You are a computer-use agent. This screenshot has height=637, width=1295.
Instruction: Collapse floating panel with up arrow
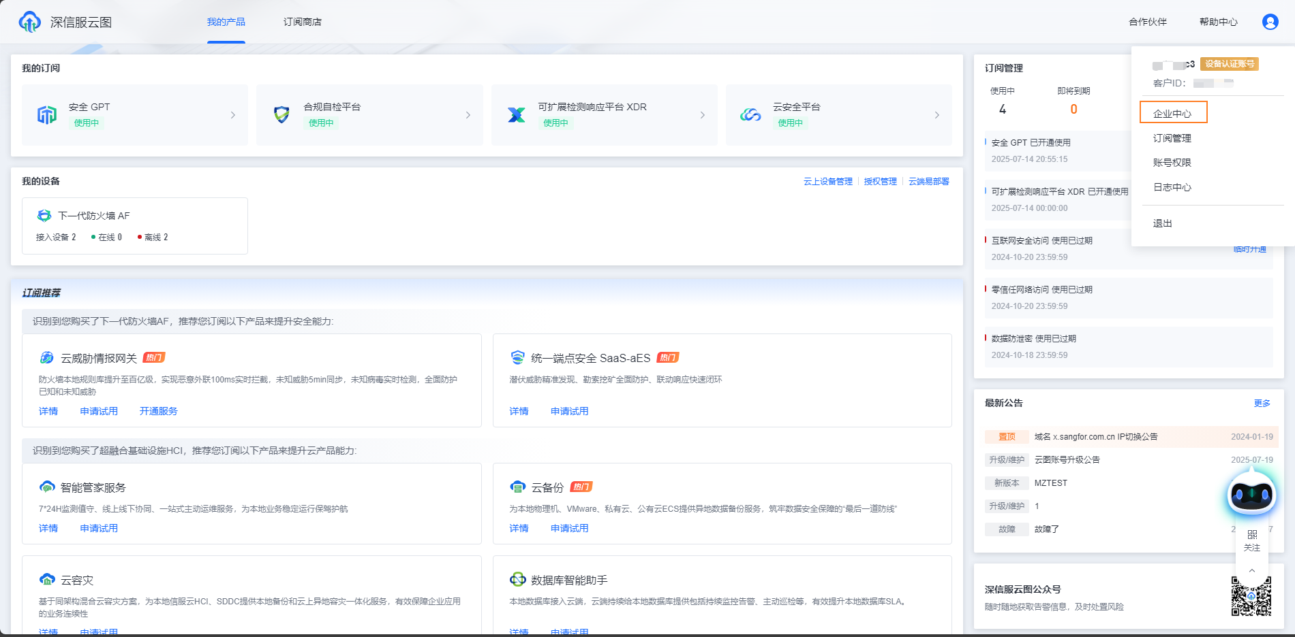tap(1252, 570)
